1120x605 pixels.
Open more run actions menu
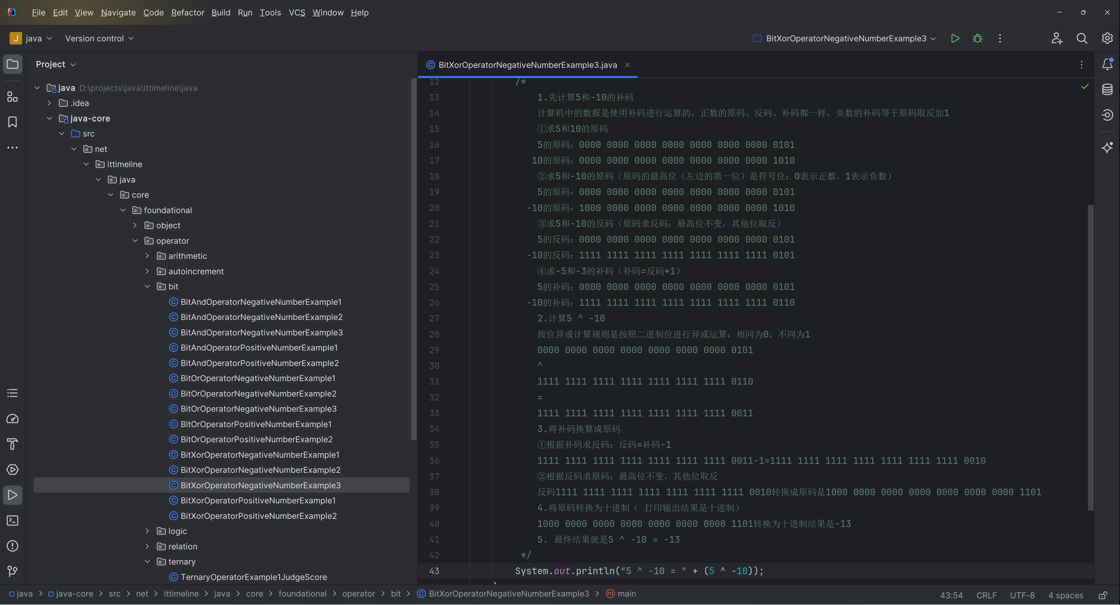click(1000, 38)
